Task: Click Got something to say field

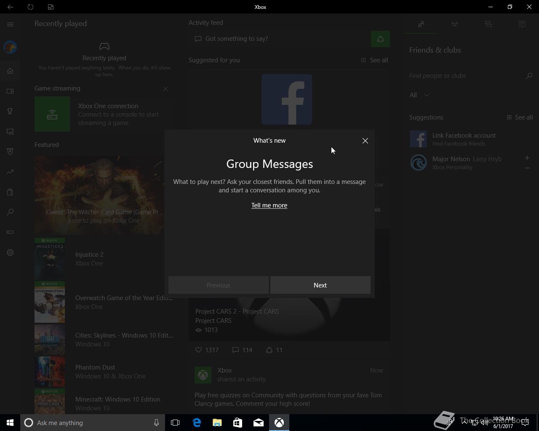Action: pyautogui.click(x=279, y=39)
